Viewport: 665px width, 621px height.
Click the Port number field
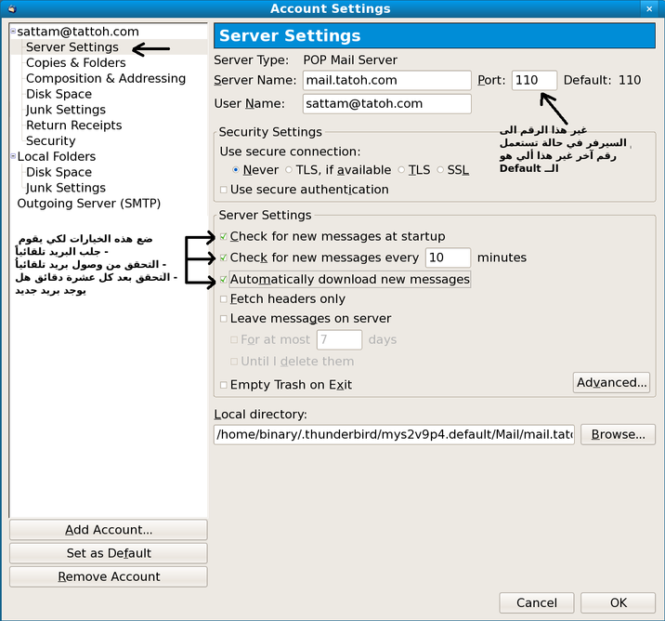pos(534,81)
